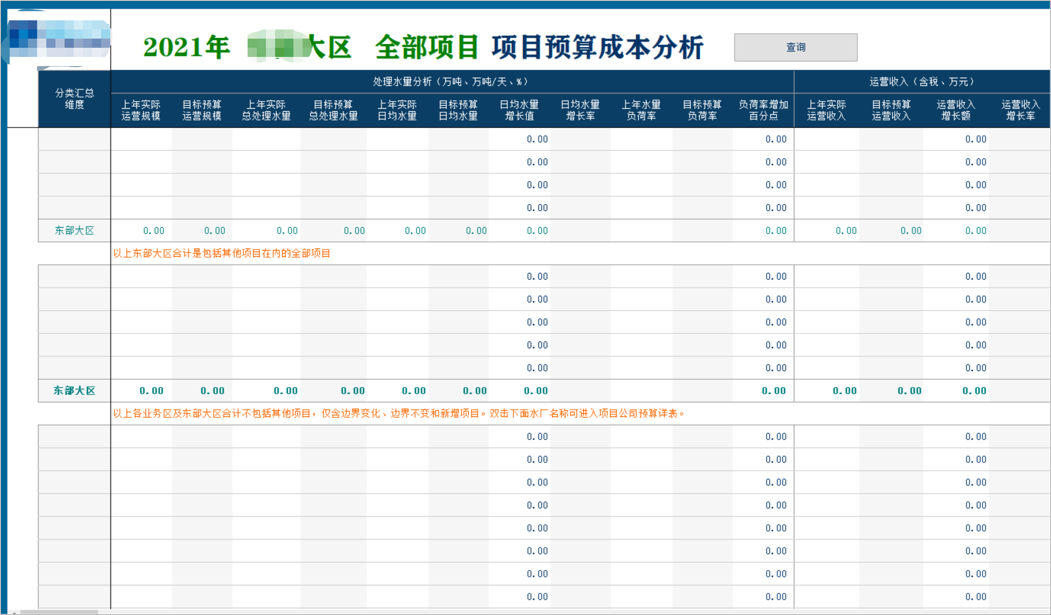Click bold 0.00 under 运营收入增长额 in total row
Image resolution: width=1051 pixels, height=615 pixels.
coord(974,391)
